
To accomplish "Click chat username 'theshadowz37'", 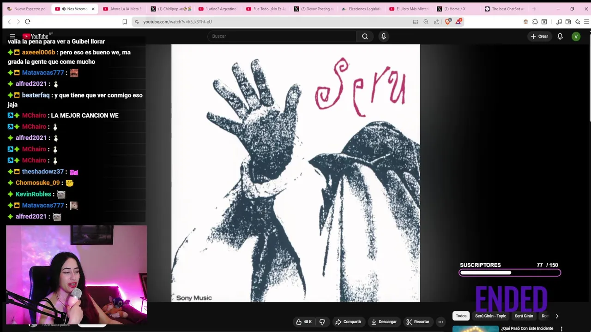I will pyautogui.click(x=43, y=172).
